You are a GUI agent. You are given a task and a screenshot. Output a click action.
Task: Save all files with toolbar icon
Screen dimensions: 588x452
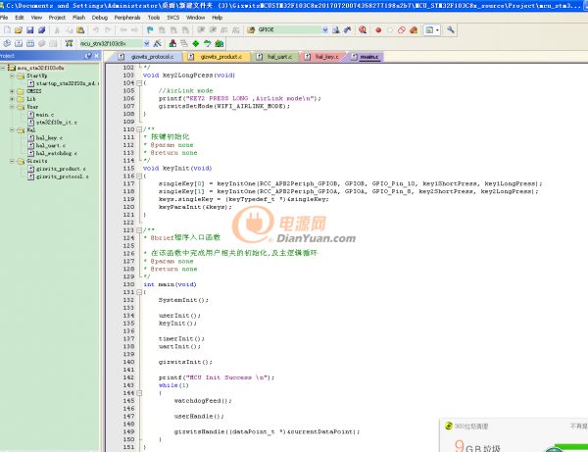click(x=41, y=30)
